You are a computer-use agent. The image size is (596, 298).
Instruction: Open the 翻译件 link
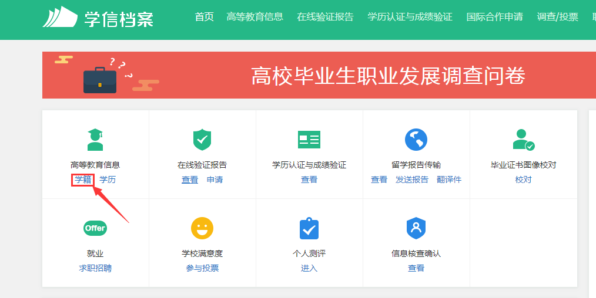click(x=449, y=180)
